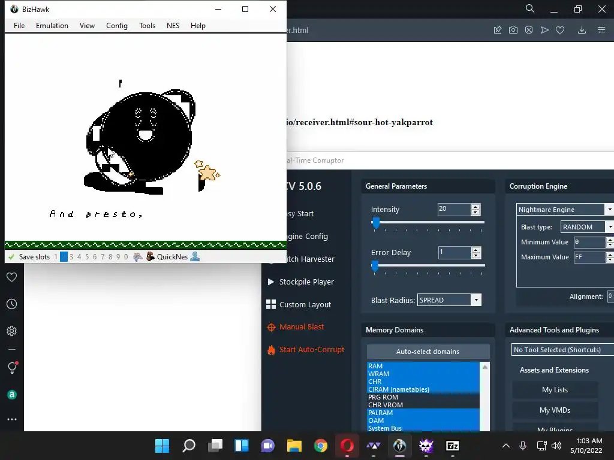
Task: Increase Intensity with up stepper arrow
Action: (475, 207)
